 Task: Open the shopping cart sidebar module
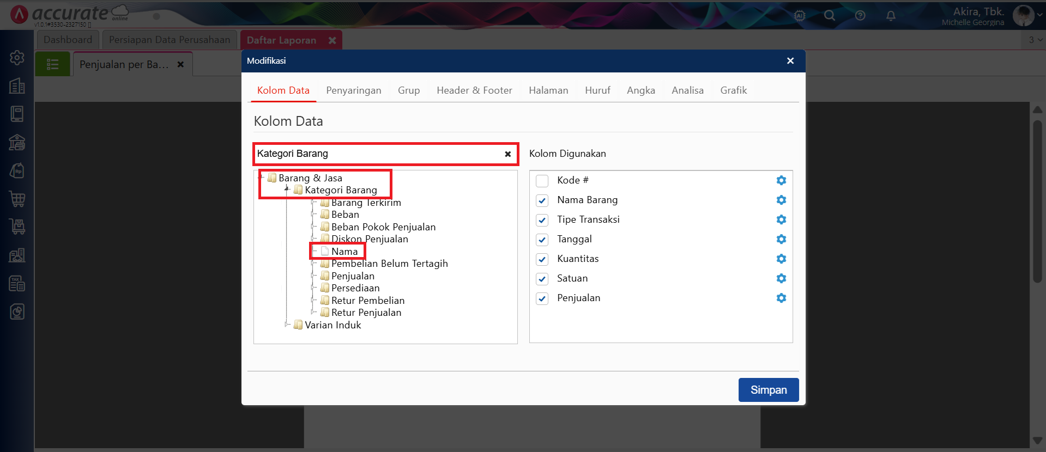tap(17, 199)
